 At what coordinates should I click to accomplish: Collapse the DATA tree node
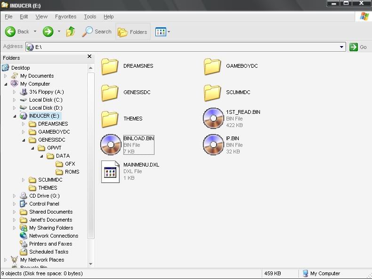point(41,156)
